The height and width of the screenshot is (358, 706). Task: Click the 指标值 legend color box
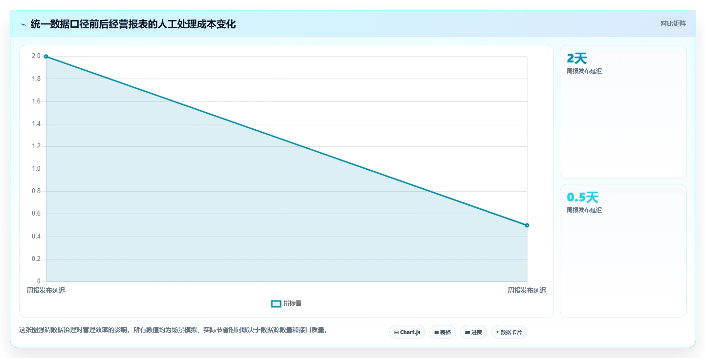point(276,304)
